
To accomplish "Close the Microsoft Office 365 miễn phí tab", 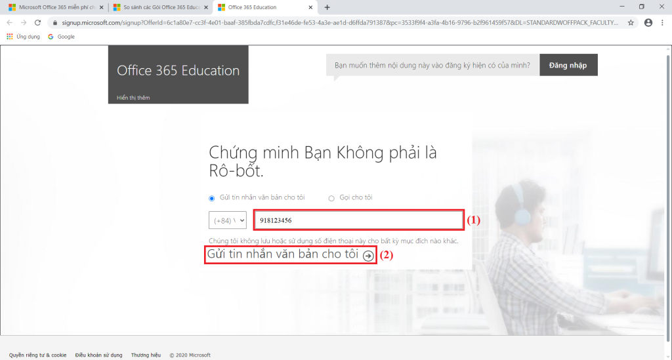I will [x=102, y=7].
